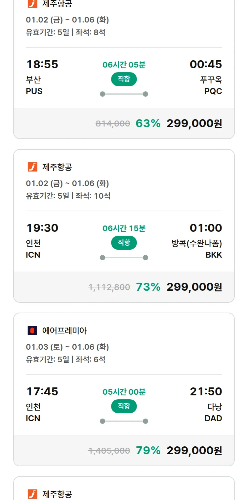Select the 299,000원 price with 63% discount

click(194, 124)
